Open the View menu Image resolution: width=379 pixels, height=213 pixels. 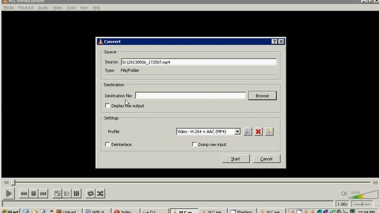84,8
